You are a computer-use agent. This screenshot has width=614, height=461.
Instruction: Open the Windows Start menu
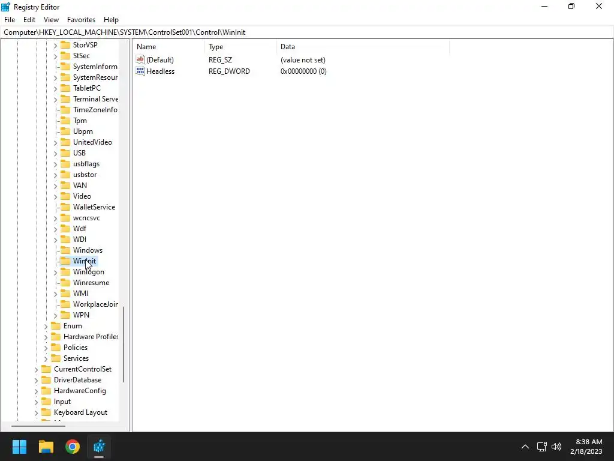click(x=19, y=447)
